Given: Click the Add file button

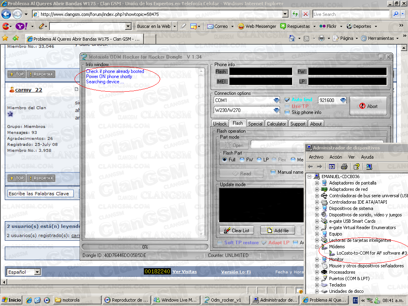Looking at the screenshot, I should tap(278, 231).
